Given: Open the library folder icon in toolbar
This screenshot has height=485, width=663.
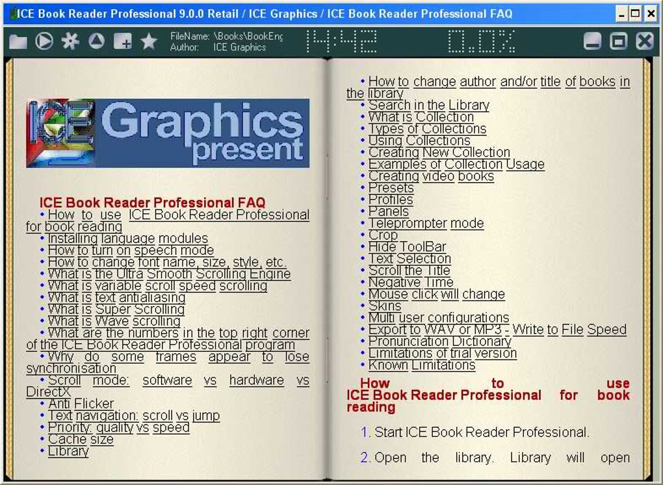Looking at the screenshot, I should [x=18, y=42].
